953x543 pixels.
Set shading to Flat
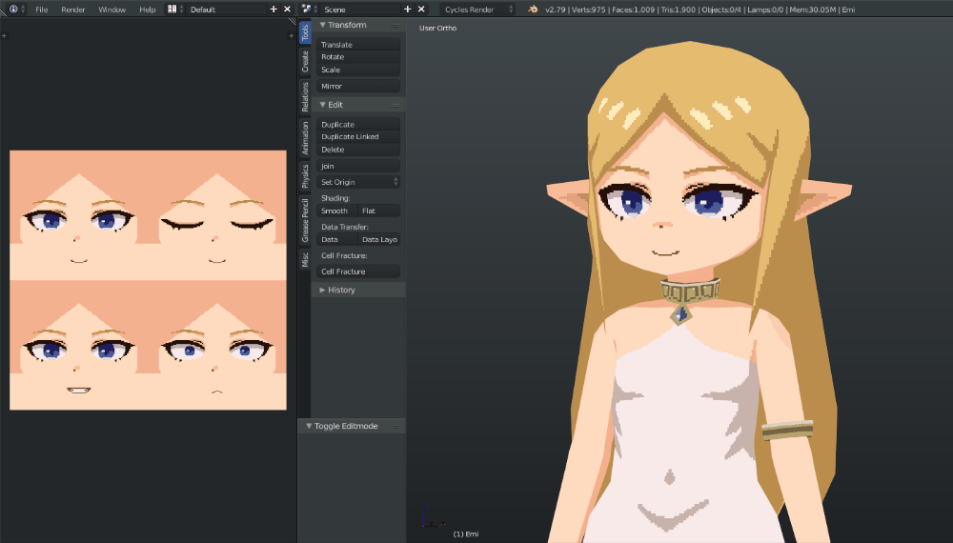coord(379,211)
